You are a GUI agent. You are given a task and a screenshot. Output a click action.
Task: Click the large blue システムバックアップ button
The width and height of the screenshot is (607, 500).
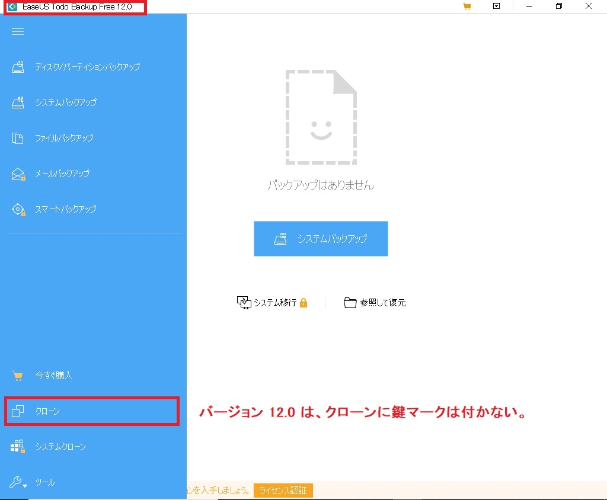point(321,239)
